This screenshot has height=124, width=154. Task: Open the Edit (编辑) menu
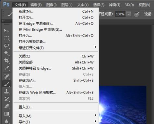pyautogui.click(x=36, y=5)
